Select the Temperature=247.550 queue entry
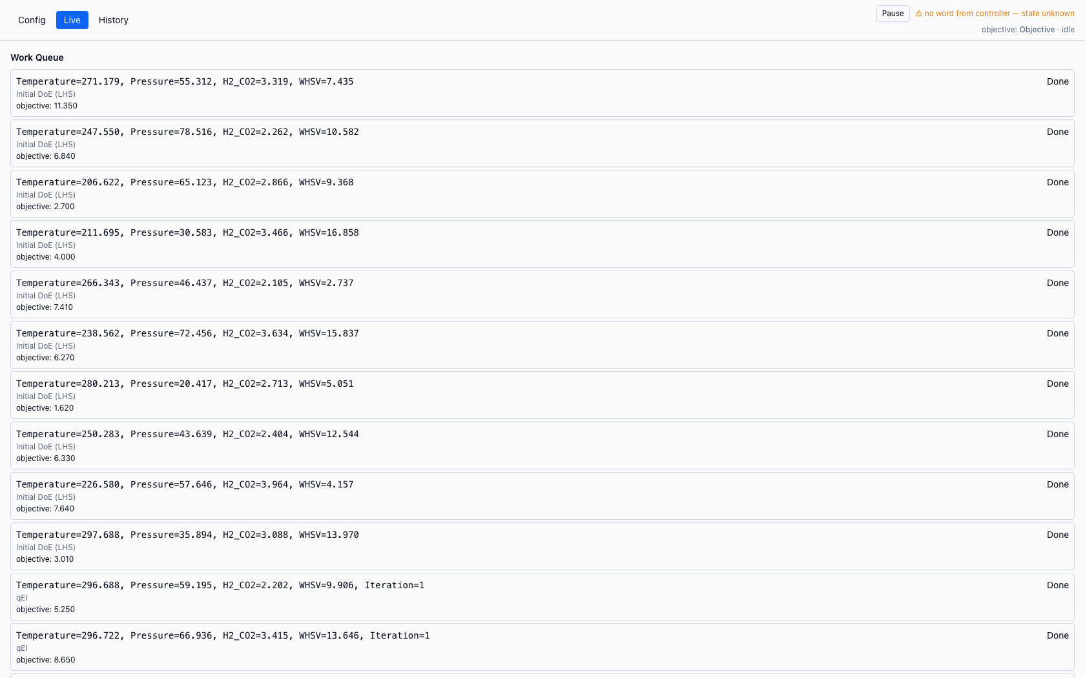1085x678 pixels. tap(542, 143)
